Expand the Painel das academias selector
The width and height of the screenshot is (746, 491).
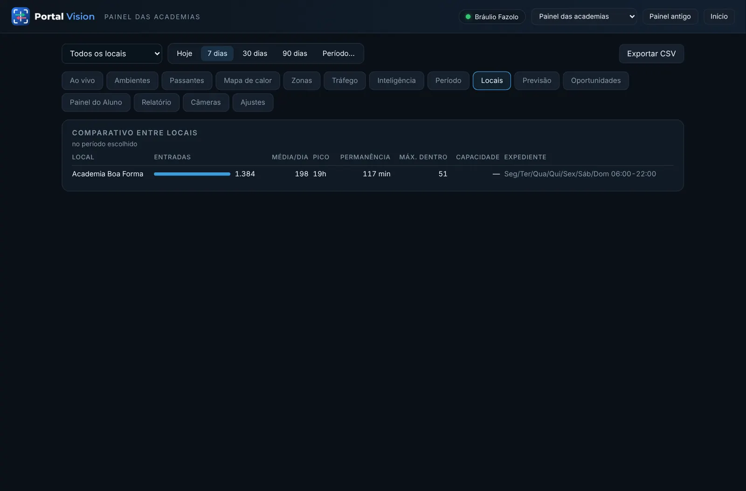click(584, 16)
